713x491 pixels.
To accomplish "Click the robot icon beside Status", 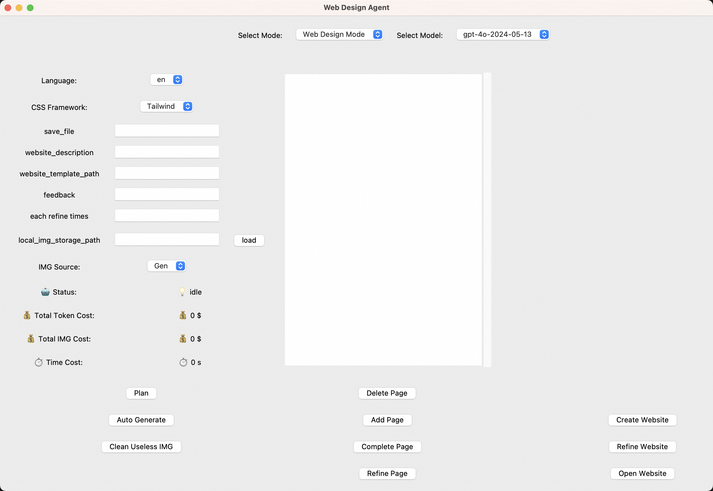I will click(x=45, y=292).
